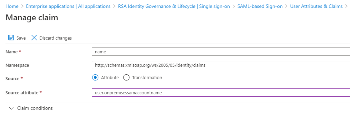The height and width of the screenshot is (120, 350).
Task: Click the Transformation option label text
Action: tap(147, 78)
